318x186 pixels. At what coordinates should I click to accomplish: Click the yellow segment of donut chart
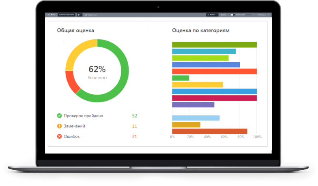coord(76,52)
